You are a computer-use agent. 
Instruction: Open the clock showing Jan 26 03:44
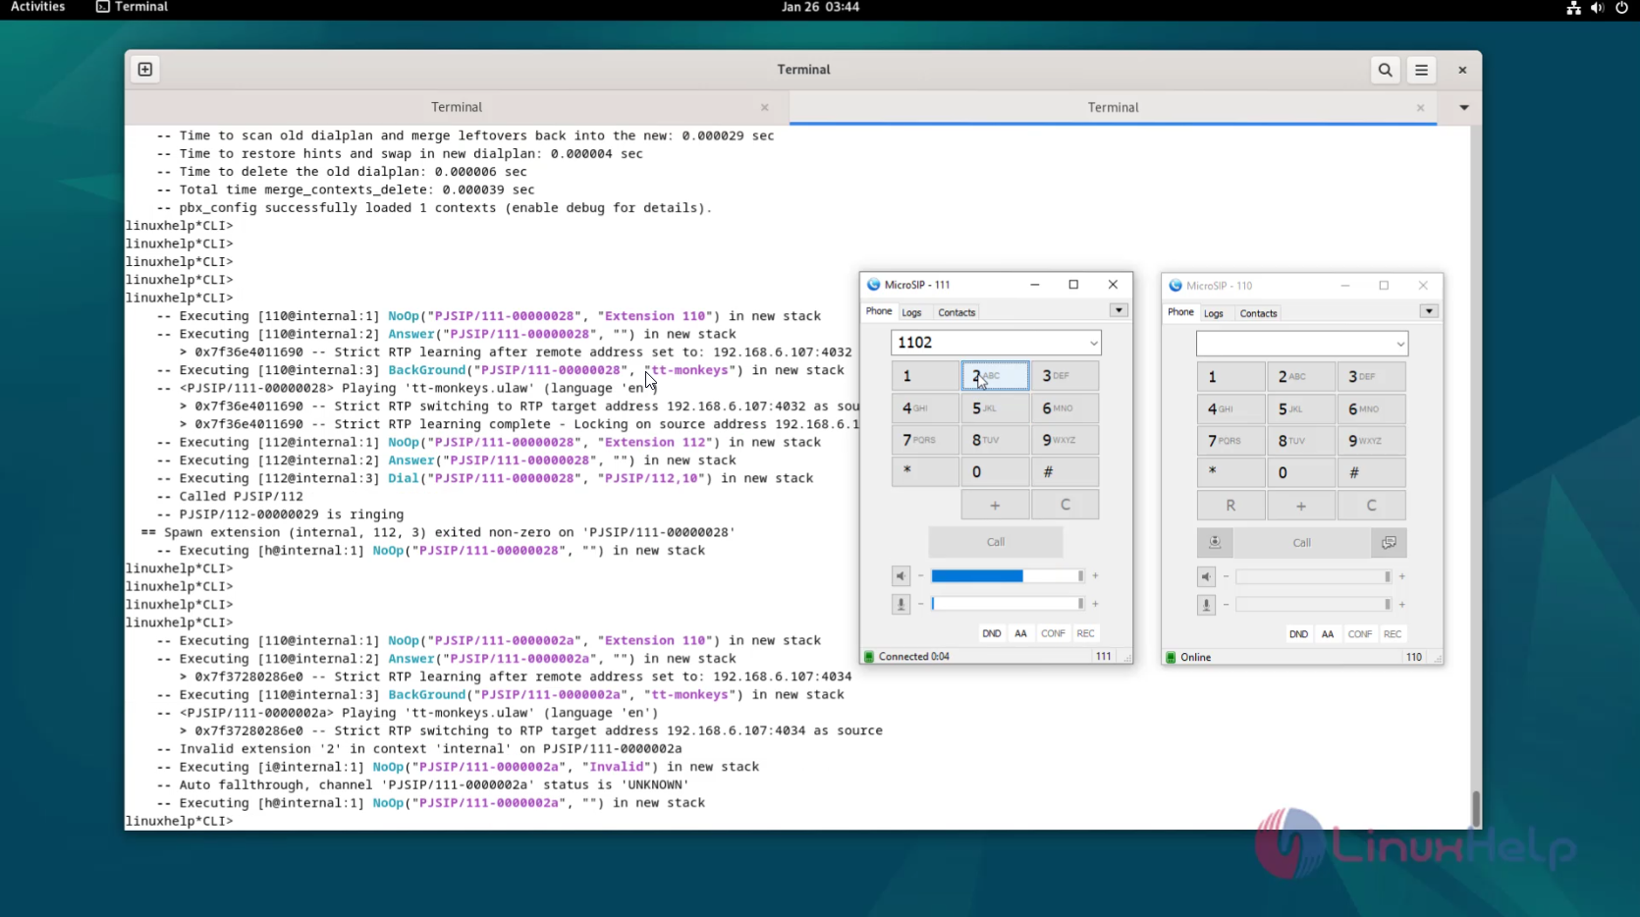820,7
